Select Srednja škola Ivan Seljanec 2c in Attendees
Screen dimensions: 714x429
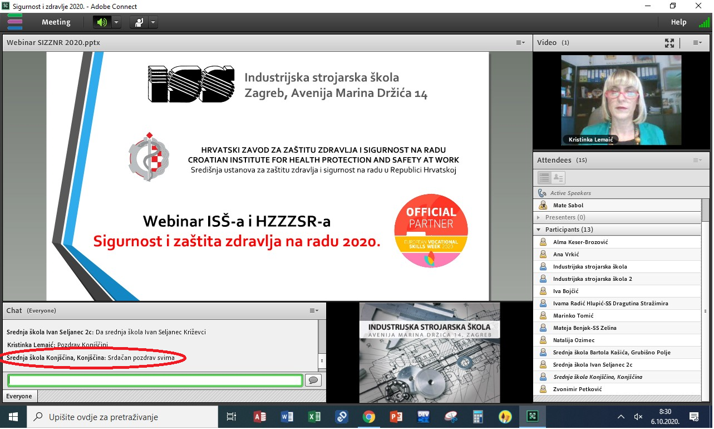coord(617,365)
